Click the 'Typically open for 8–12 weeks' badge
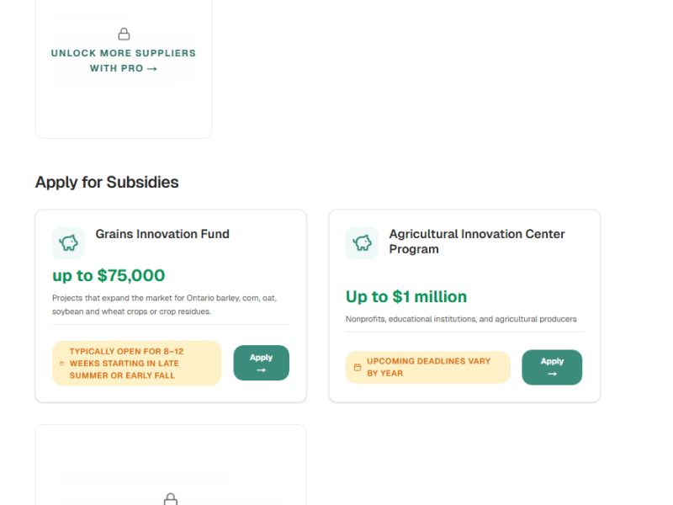This screenshot has width=673, height=505. [x=136, y=364]
